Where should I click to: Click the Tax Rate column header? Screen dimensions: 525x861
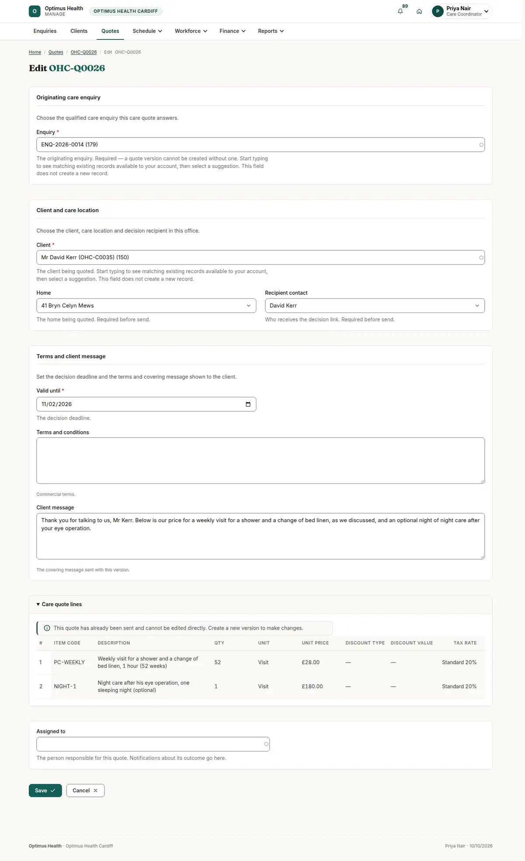pyautogui.click(x=465, y=643)
